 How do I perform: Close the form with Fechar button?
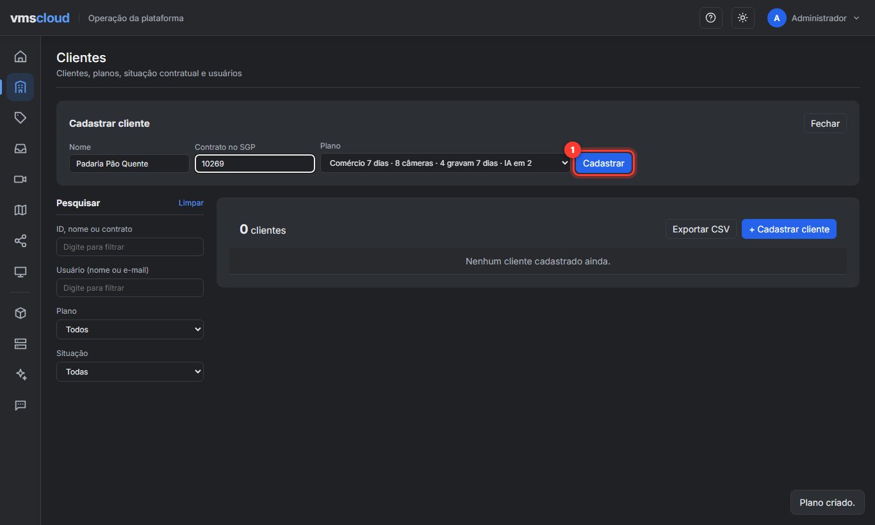(825, 124)
